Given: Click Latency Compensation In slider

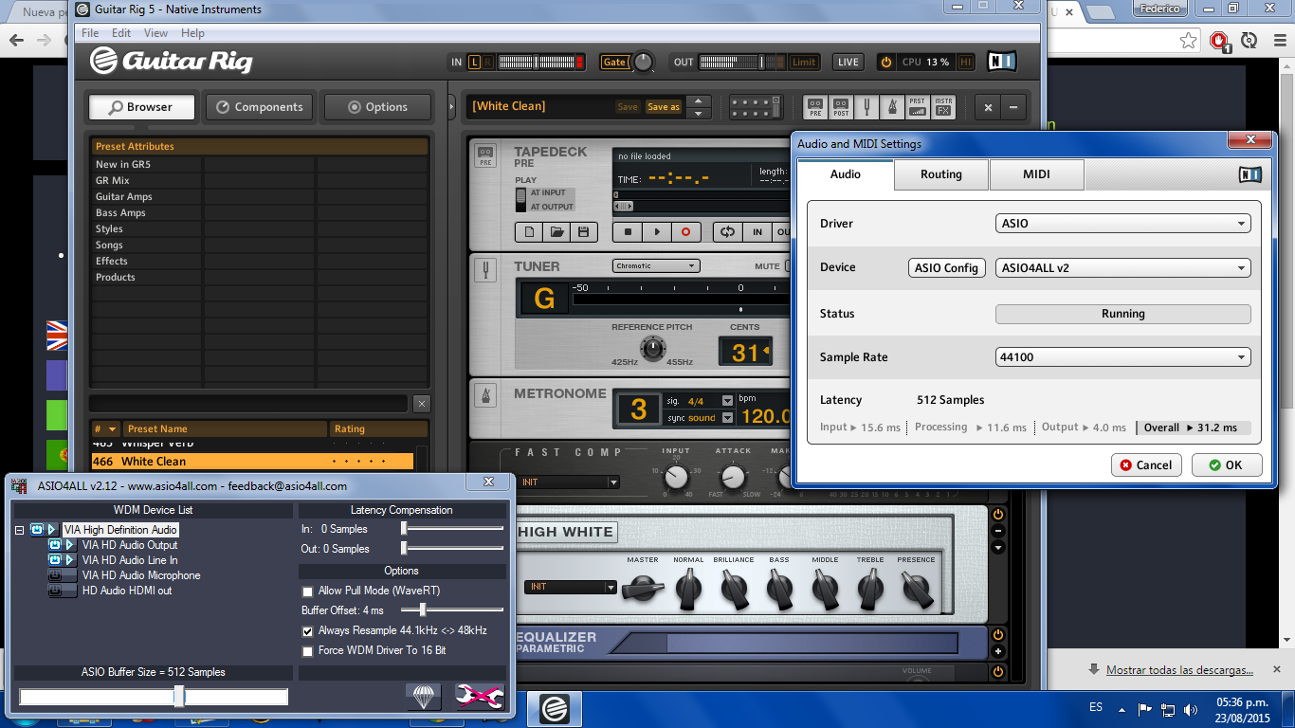Looking at the screenshot, I should 451,529.
